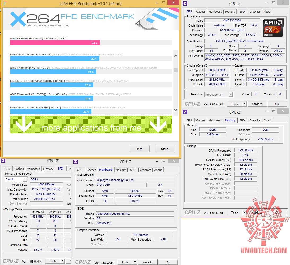The height and width of the screenshot is (265, 290).
Task: Open the Tools dropdown arrow in SPD window
Action: tap(63, 261)
